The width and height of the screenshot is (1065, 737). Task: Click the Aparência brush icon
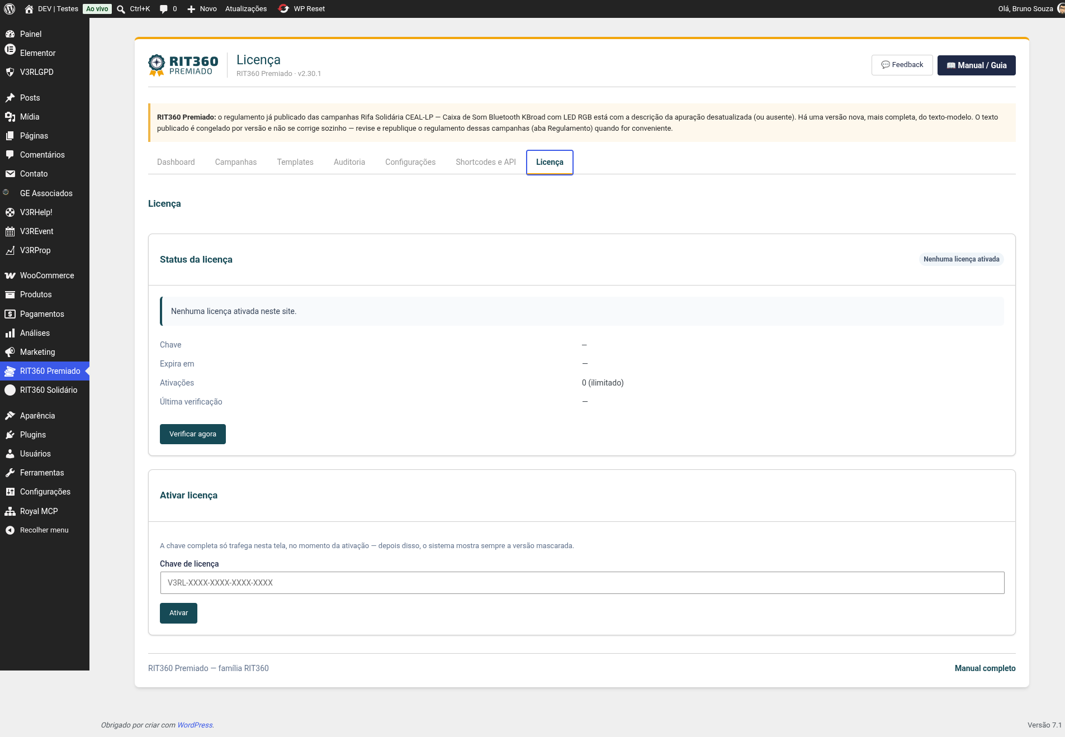(x=10, y=416)
